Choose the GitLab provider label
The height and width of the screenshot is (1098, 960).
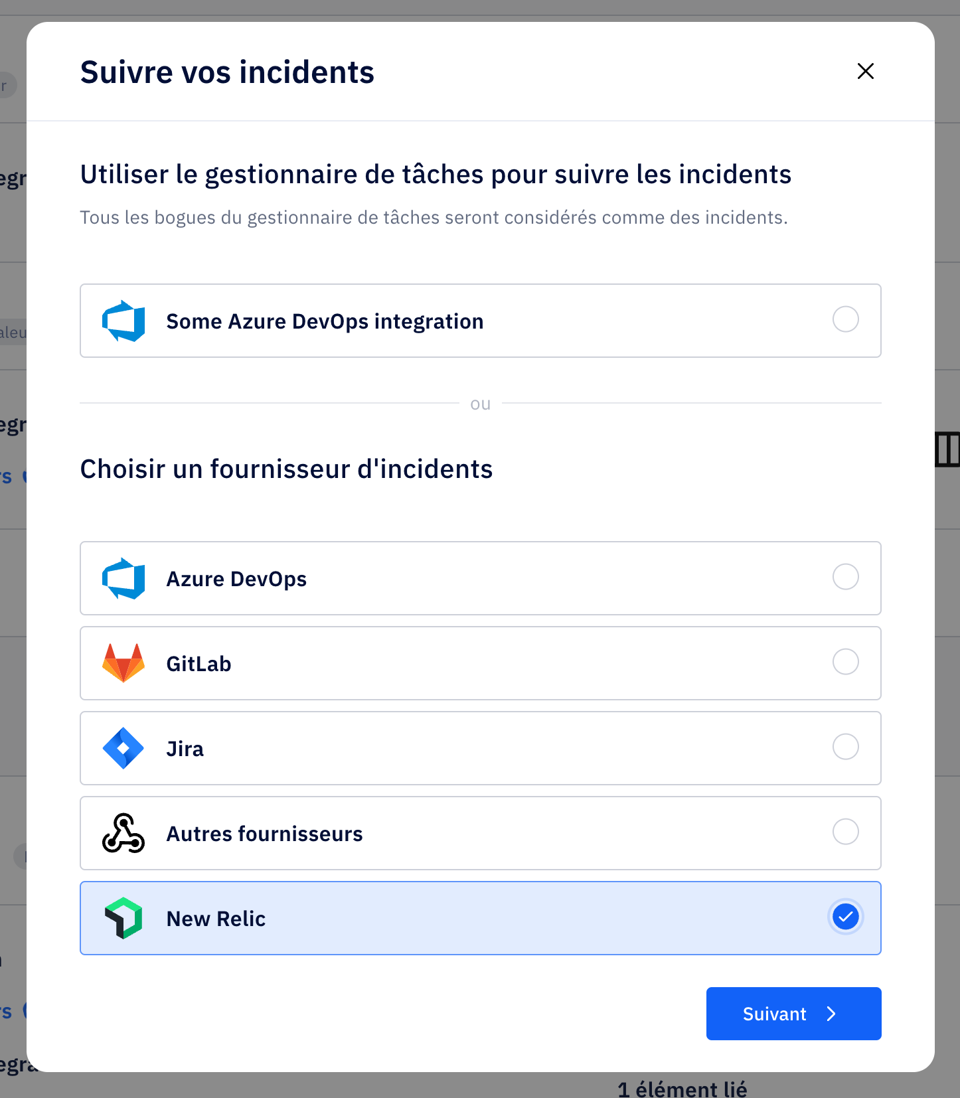tap(199, 664)
